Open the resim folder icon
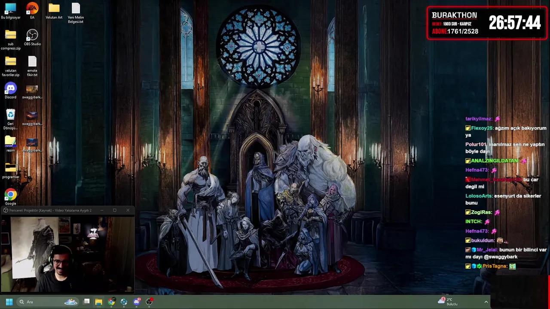 11,144
